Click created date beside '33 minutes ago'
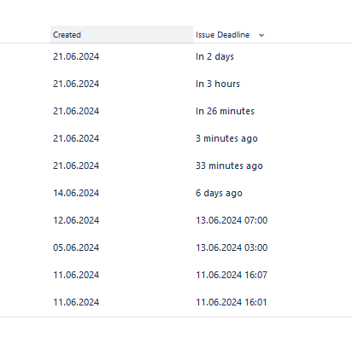The height and width of the screenshot is (349, 352). coord(76,166)
